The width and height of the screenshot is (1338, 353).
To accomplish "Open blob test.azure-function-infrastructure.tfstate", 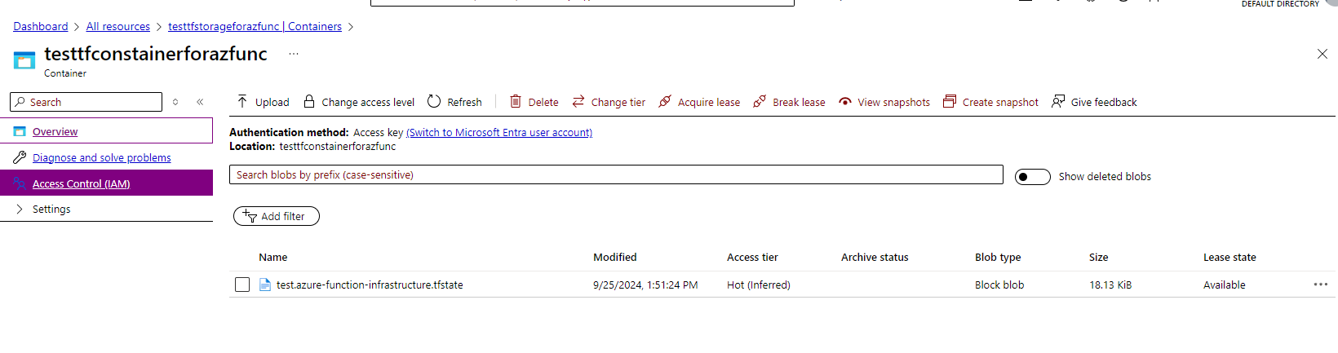I will (x=370, y=285).
